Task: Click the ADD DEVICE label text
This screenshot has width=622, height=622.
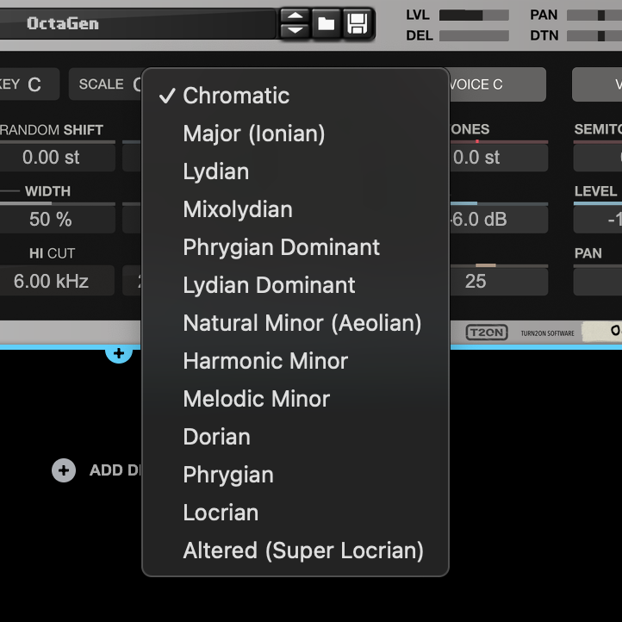Action: [x=115, y=470]
